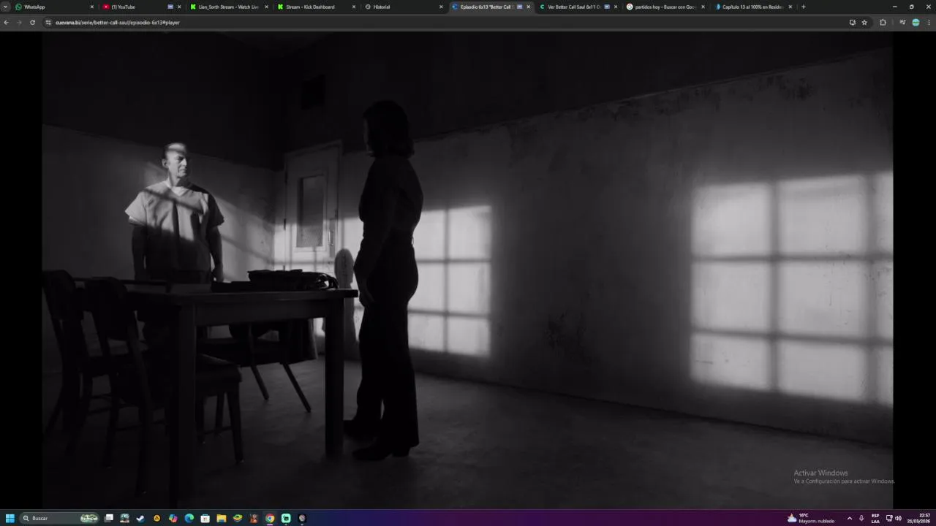Open the weather widget showing 16°C

tap(811, 518)
